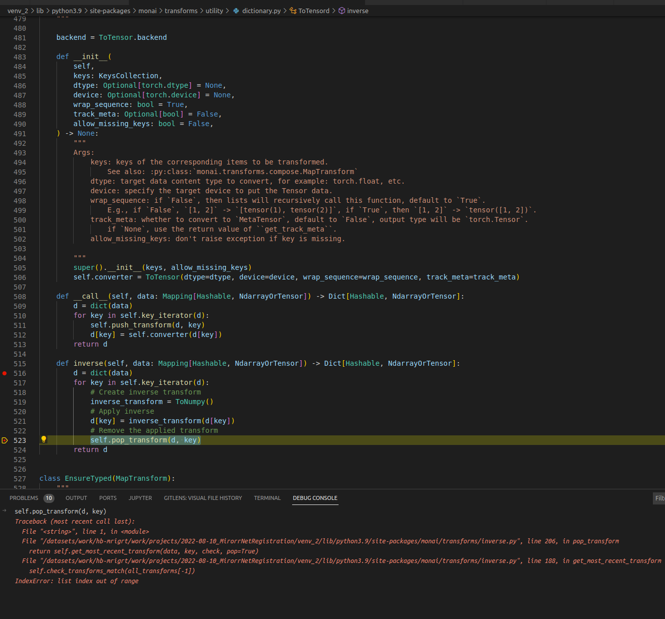Click the debug console prompt arrow
Screen dimensions: 665x619
(x=4, y=511)
